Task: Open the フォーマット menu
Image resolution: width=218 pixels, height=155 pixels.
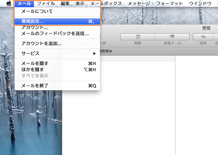Action: tap(169, 4)
